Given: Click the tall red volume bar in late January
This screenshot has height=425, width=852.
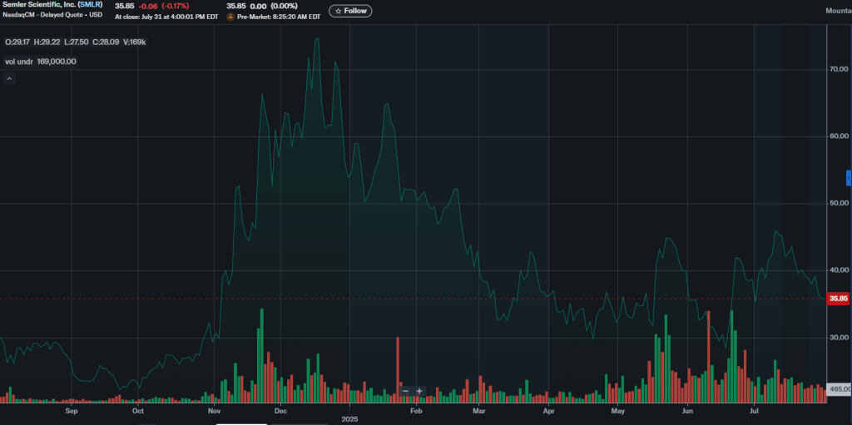Looking at the screenshot, I should 398,366.
